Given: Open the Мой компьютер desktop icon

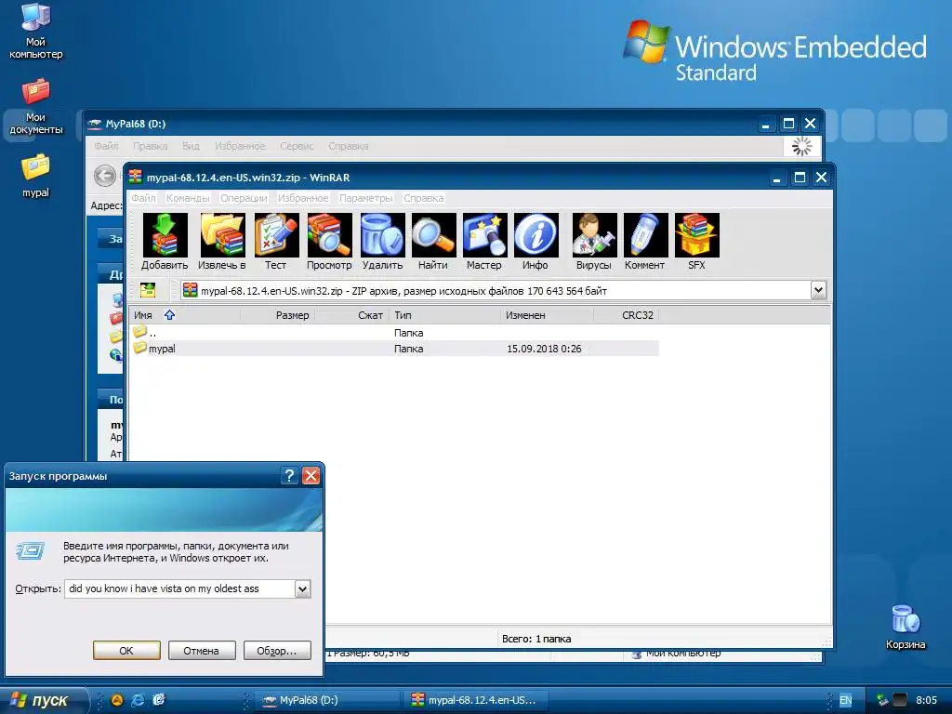Looking at the screenshot, I should [x=36, y=31].
